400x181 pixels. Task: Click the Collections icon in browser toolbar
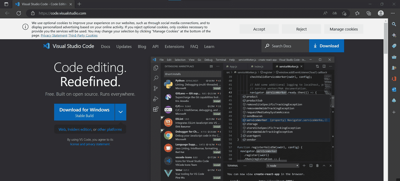coord(369,13)
